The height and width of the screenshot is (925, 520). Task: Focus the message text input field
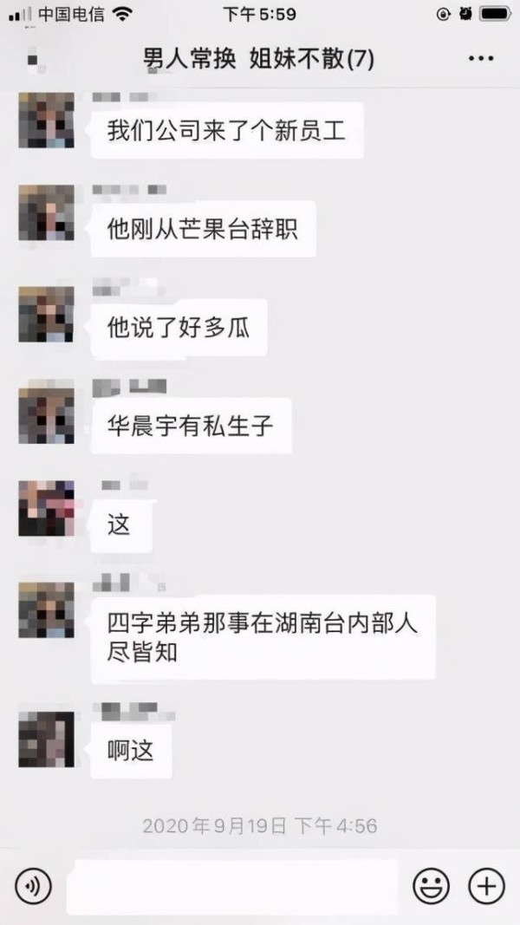tap(232, 886)
